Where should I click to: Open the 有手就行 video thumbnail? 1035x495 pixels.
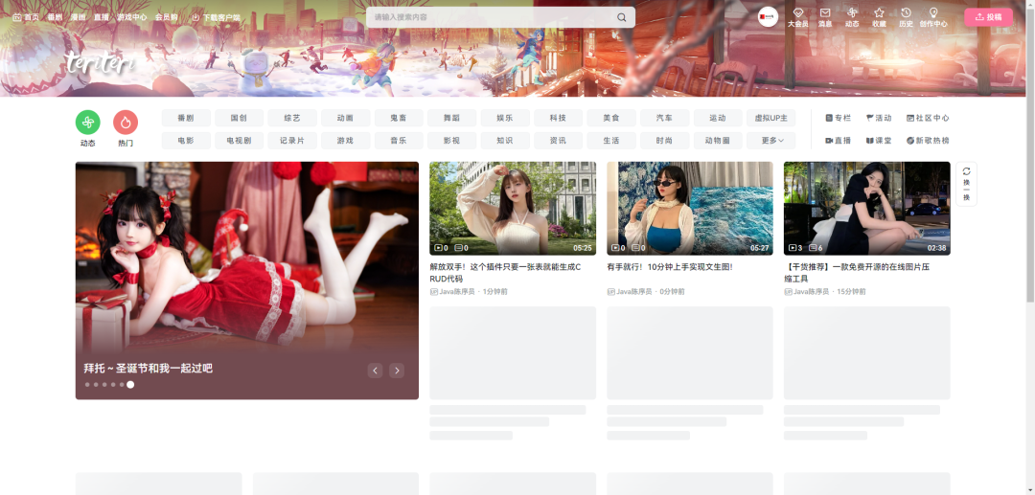[x=689, y=208]
